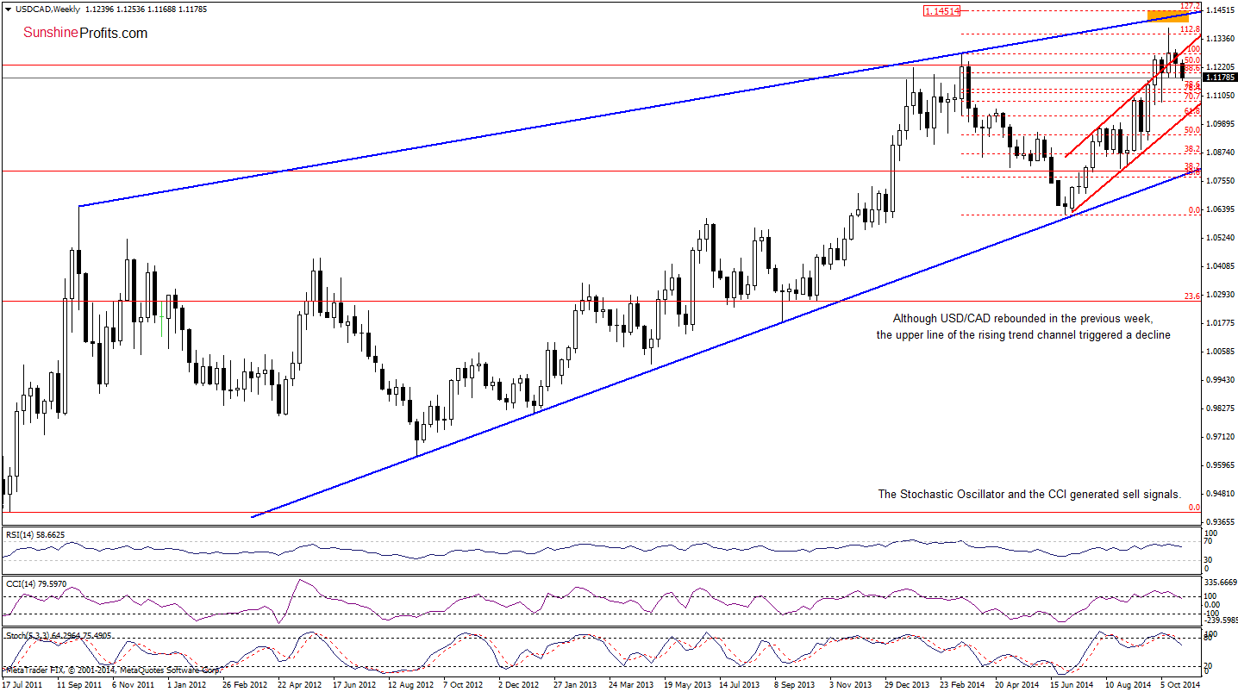Click the SunshineProfits.com logo text

point(84,33)
